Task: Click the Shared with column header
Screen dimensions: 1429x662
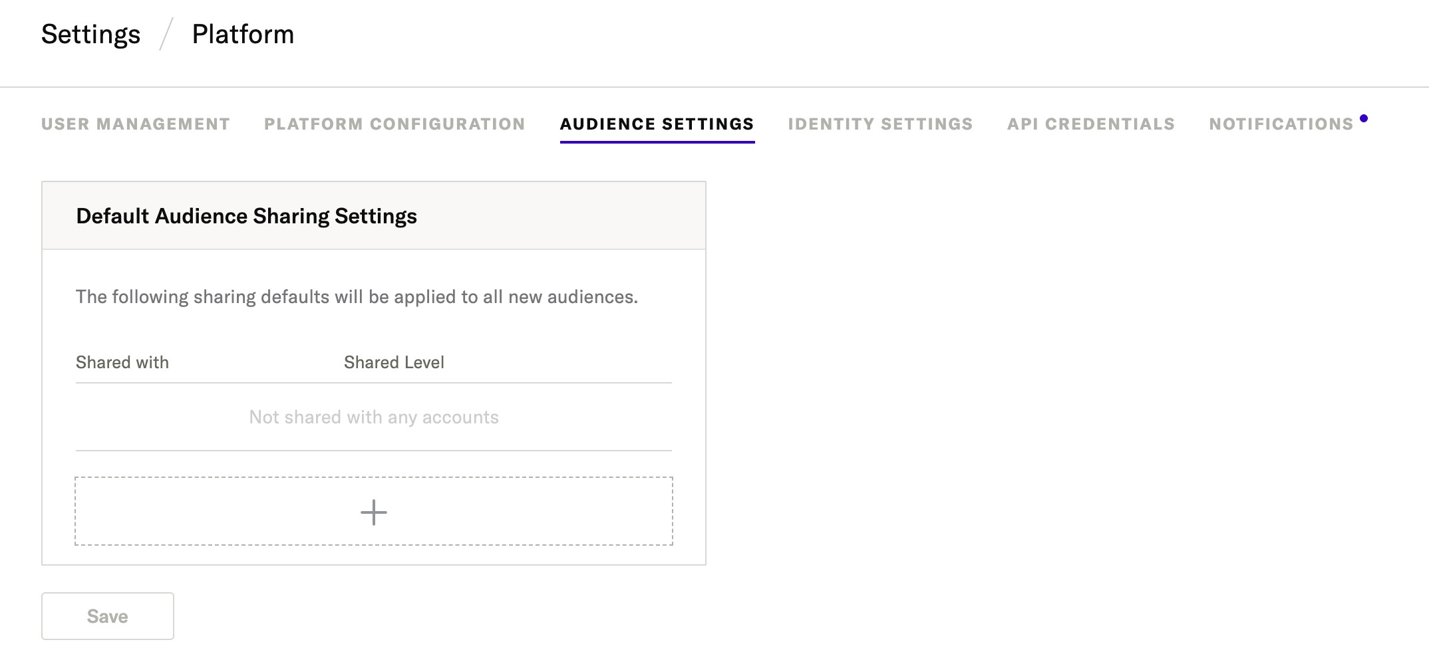Action: (x=122, y=362)
